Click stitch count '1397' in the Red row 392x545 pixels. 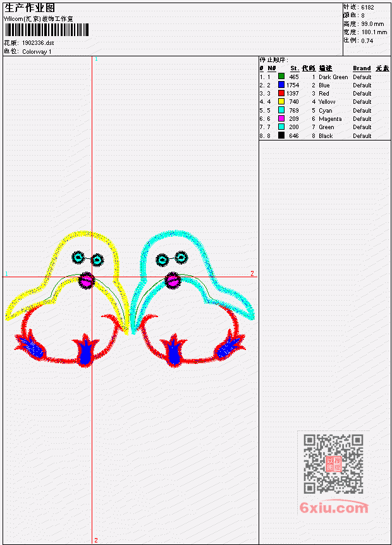click(292, 94)
